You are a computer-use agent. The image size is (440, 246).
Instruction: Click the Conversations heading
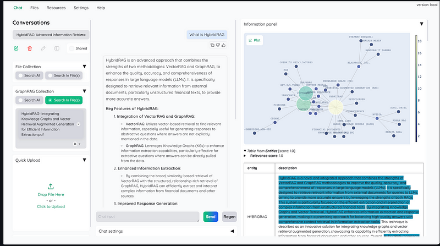point(31,23)
